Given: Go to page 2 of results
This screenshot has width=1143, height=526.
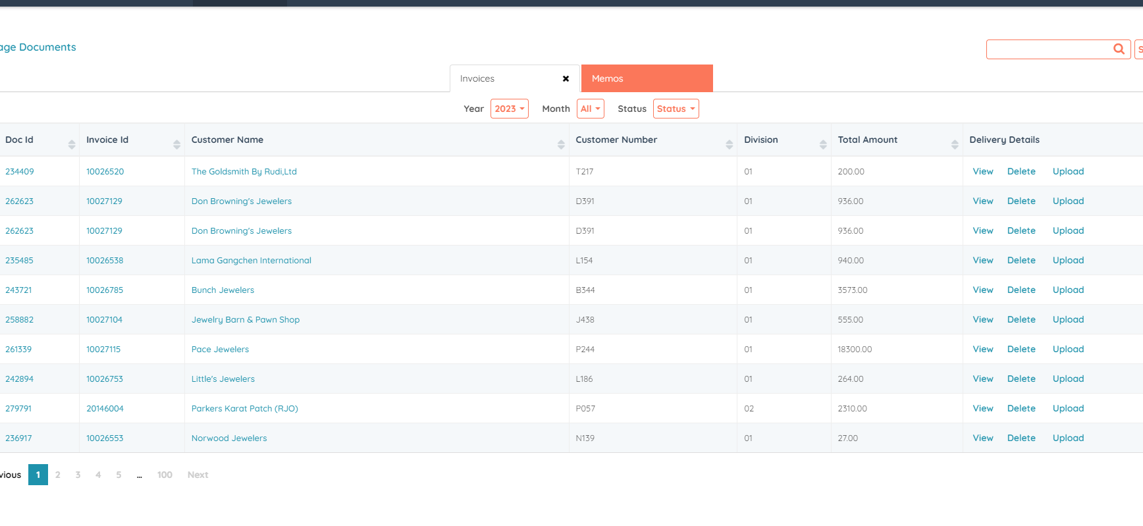Looking at the screenshot, I should pos(58,475).
